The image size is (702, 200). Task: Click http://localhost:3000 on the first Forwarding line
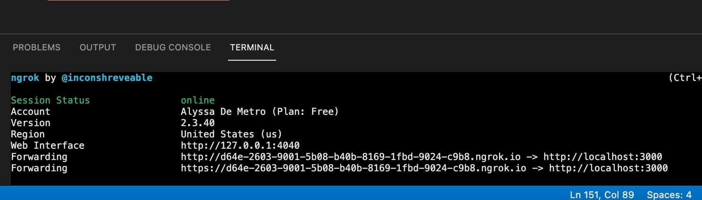[x=603, y=157]
